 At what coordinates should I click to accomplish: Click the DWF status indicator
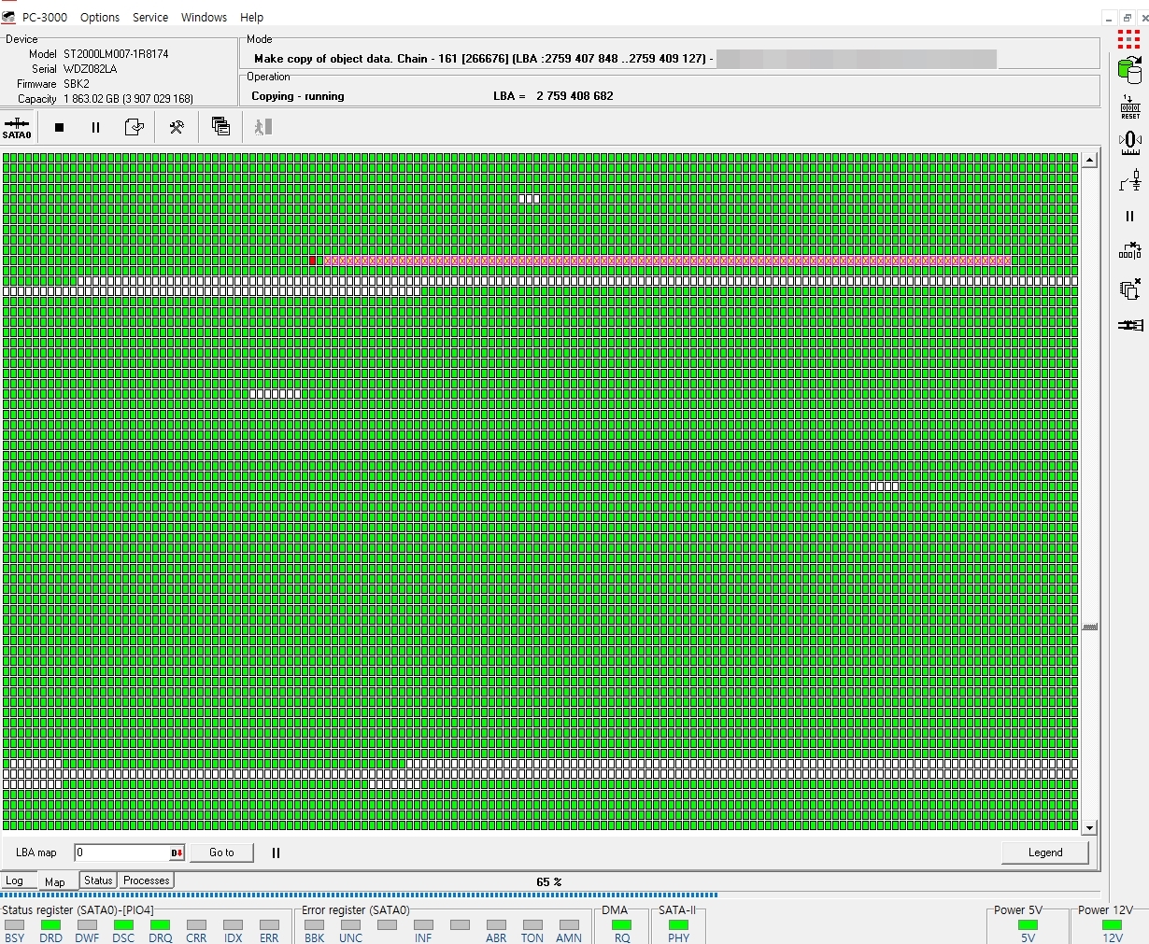[87, 925]
